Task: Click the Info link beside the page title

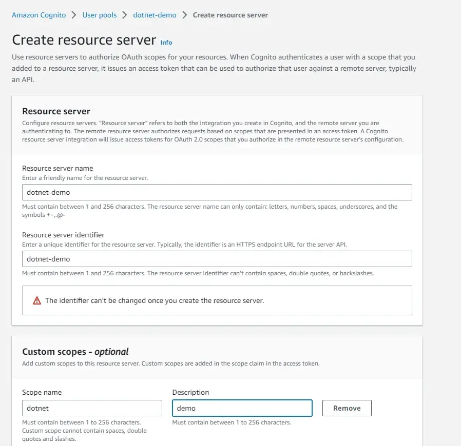Action: click(166, 43)
